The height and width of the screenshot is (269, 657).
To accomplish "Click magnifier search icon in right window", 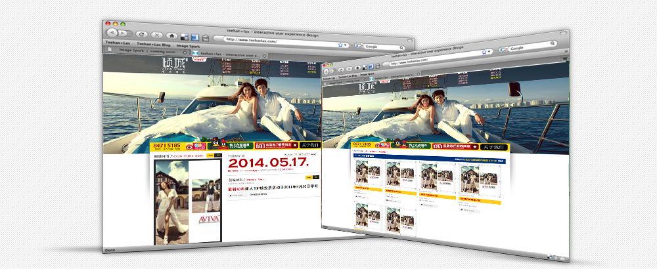I will (x=553, y=43).
